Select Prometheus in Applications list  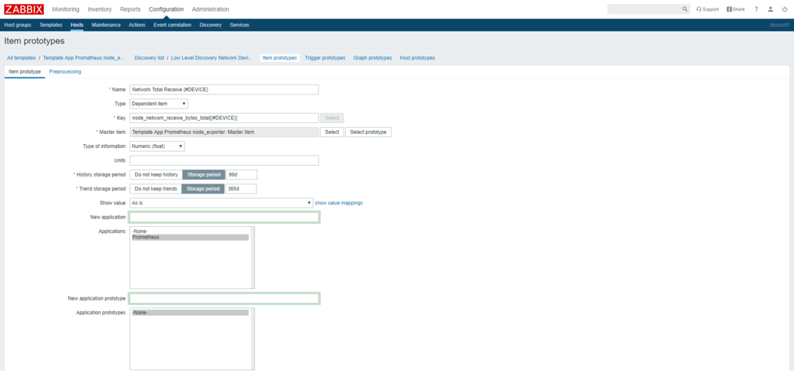pos(146,237)
